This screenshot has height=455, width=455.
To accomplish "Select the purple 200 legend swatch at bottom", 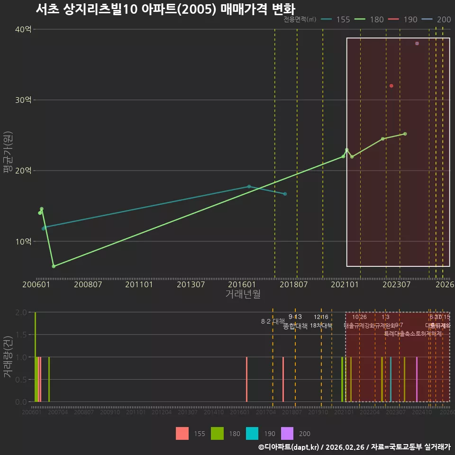I will click(287, 434).
